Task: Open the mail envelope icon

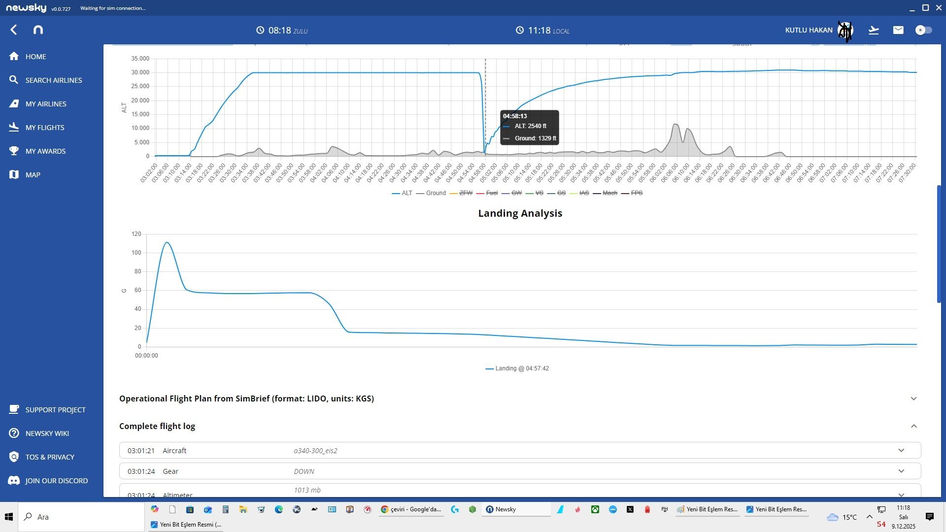Action: [898, 30]
